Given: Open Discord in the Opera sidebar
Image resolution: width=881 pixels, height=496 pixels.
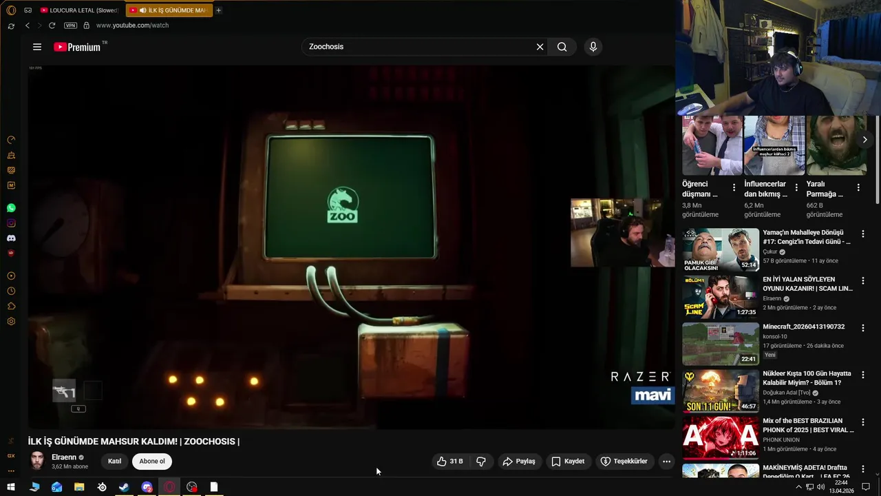Looking at the screenshot, I should [11, 238].
